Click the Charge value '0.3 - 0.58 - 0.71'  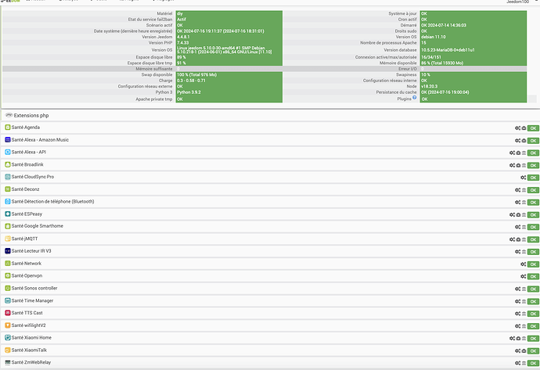(191, 81)
